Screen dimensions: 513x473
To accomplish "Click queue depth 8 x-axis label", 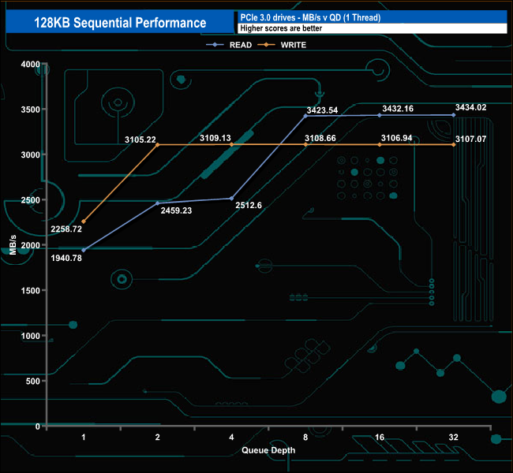I will [x=305, y=438].
